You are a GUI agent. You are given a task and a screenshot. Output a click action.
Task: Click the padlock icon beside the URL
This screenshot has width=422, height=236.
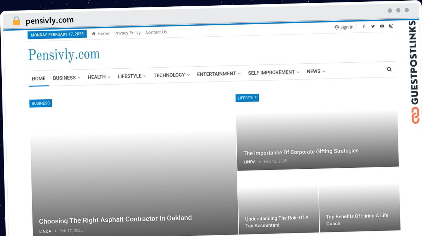[x=17, y=21]
